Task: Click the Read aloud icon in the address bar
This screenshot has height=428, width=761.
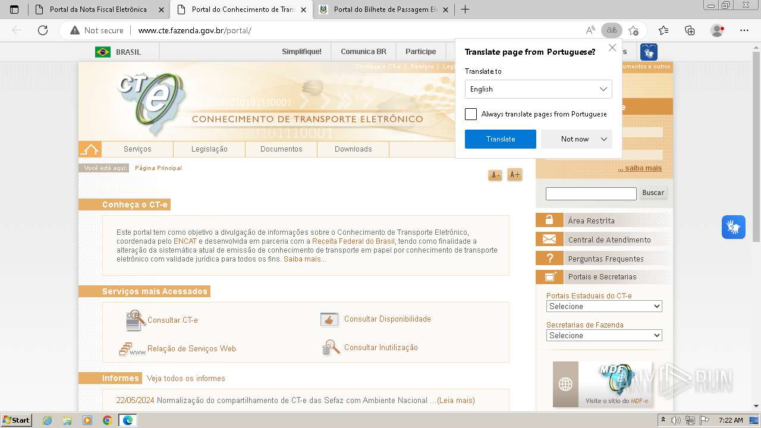Action: 590,30
